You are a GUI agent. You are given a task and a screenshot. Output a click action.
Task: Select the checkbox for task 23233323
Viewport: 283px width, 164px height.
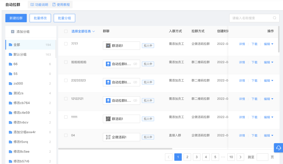click(x=66, y=80)
